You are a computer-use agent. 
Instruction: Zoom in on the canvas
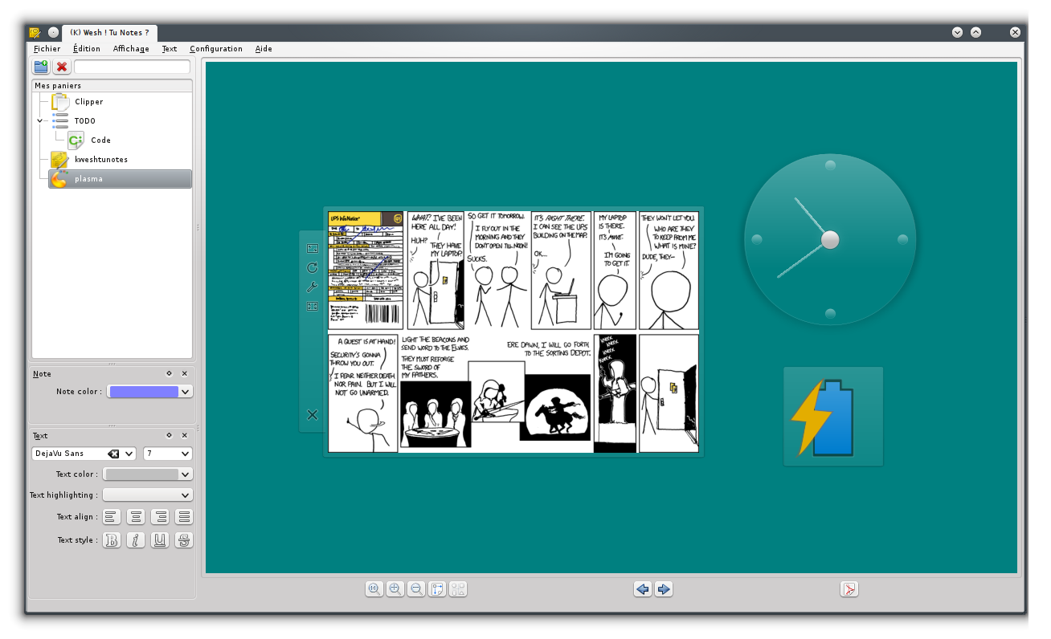point(395,589)
